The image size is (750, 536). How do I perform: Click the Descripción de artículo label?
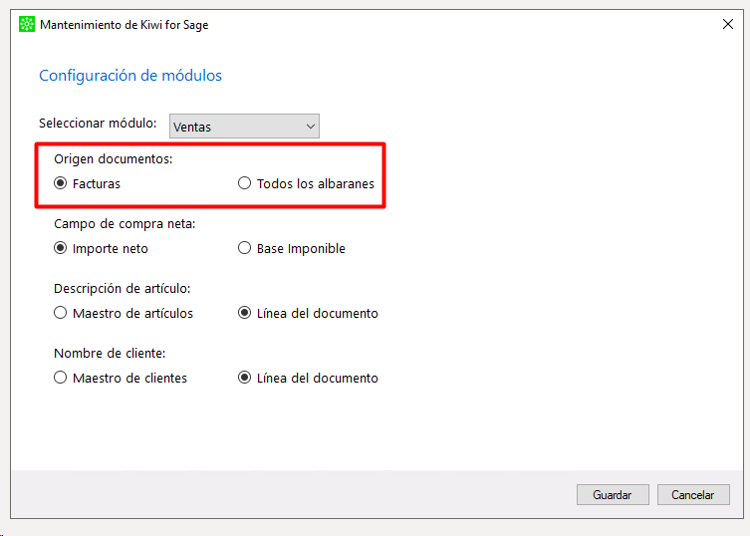coord(122,289)
